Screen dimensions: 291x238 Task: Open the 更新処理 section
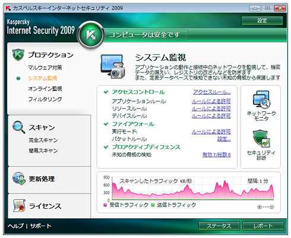click(42, 178)
